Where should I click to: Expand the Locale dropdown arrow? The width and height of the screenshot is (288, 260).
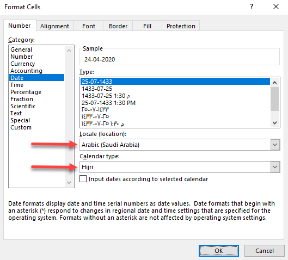coord(275,145)
